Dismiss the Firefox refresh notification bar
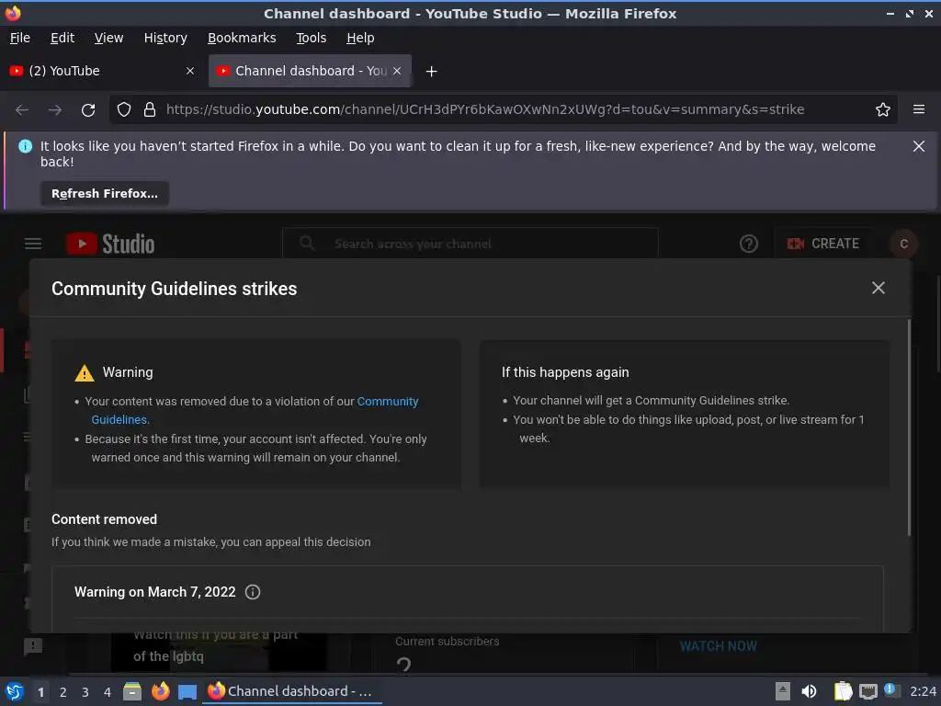 pos(918,146)
